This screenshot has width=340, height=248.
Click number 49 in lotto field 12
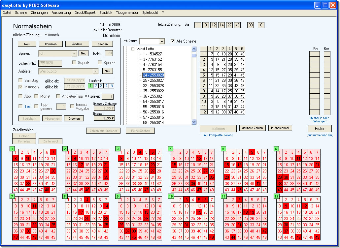[317, 237]
